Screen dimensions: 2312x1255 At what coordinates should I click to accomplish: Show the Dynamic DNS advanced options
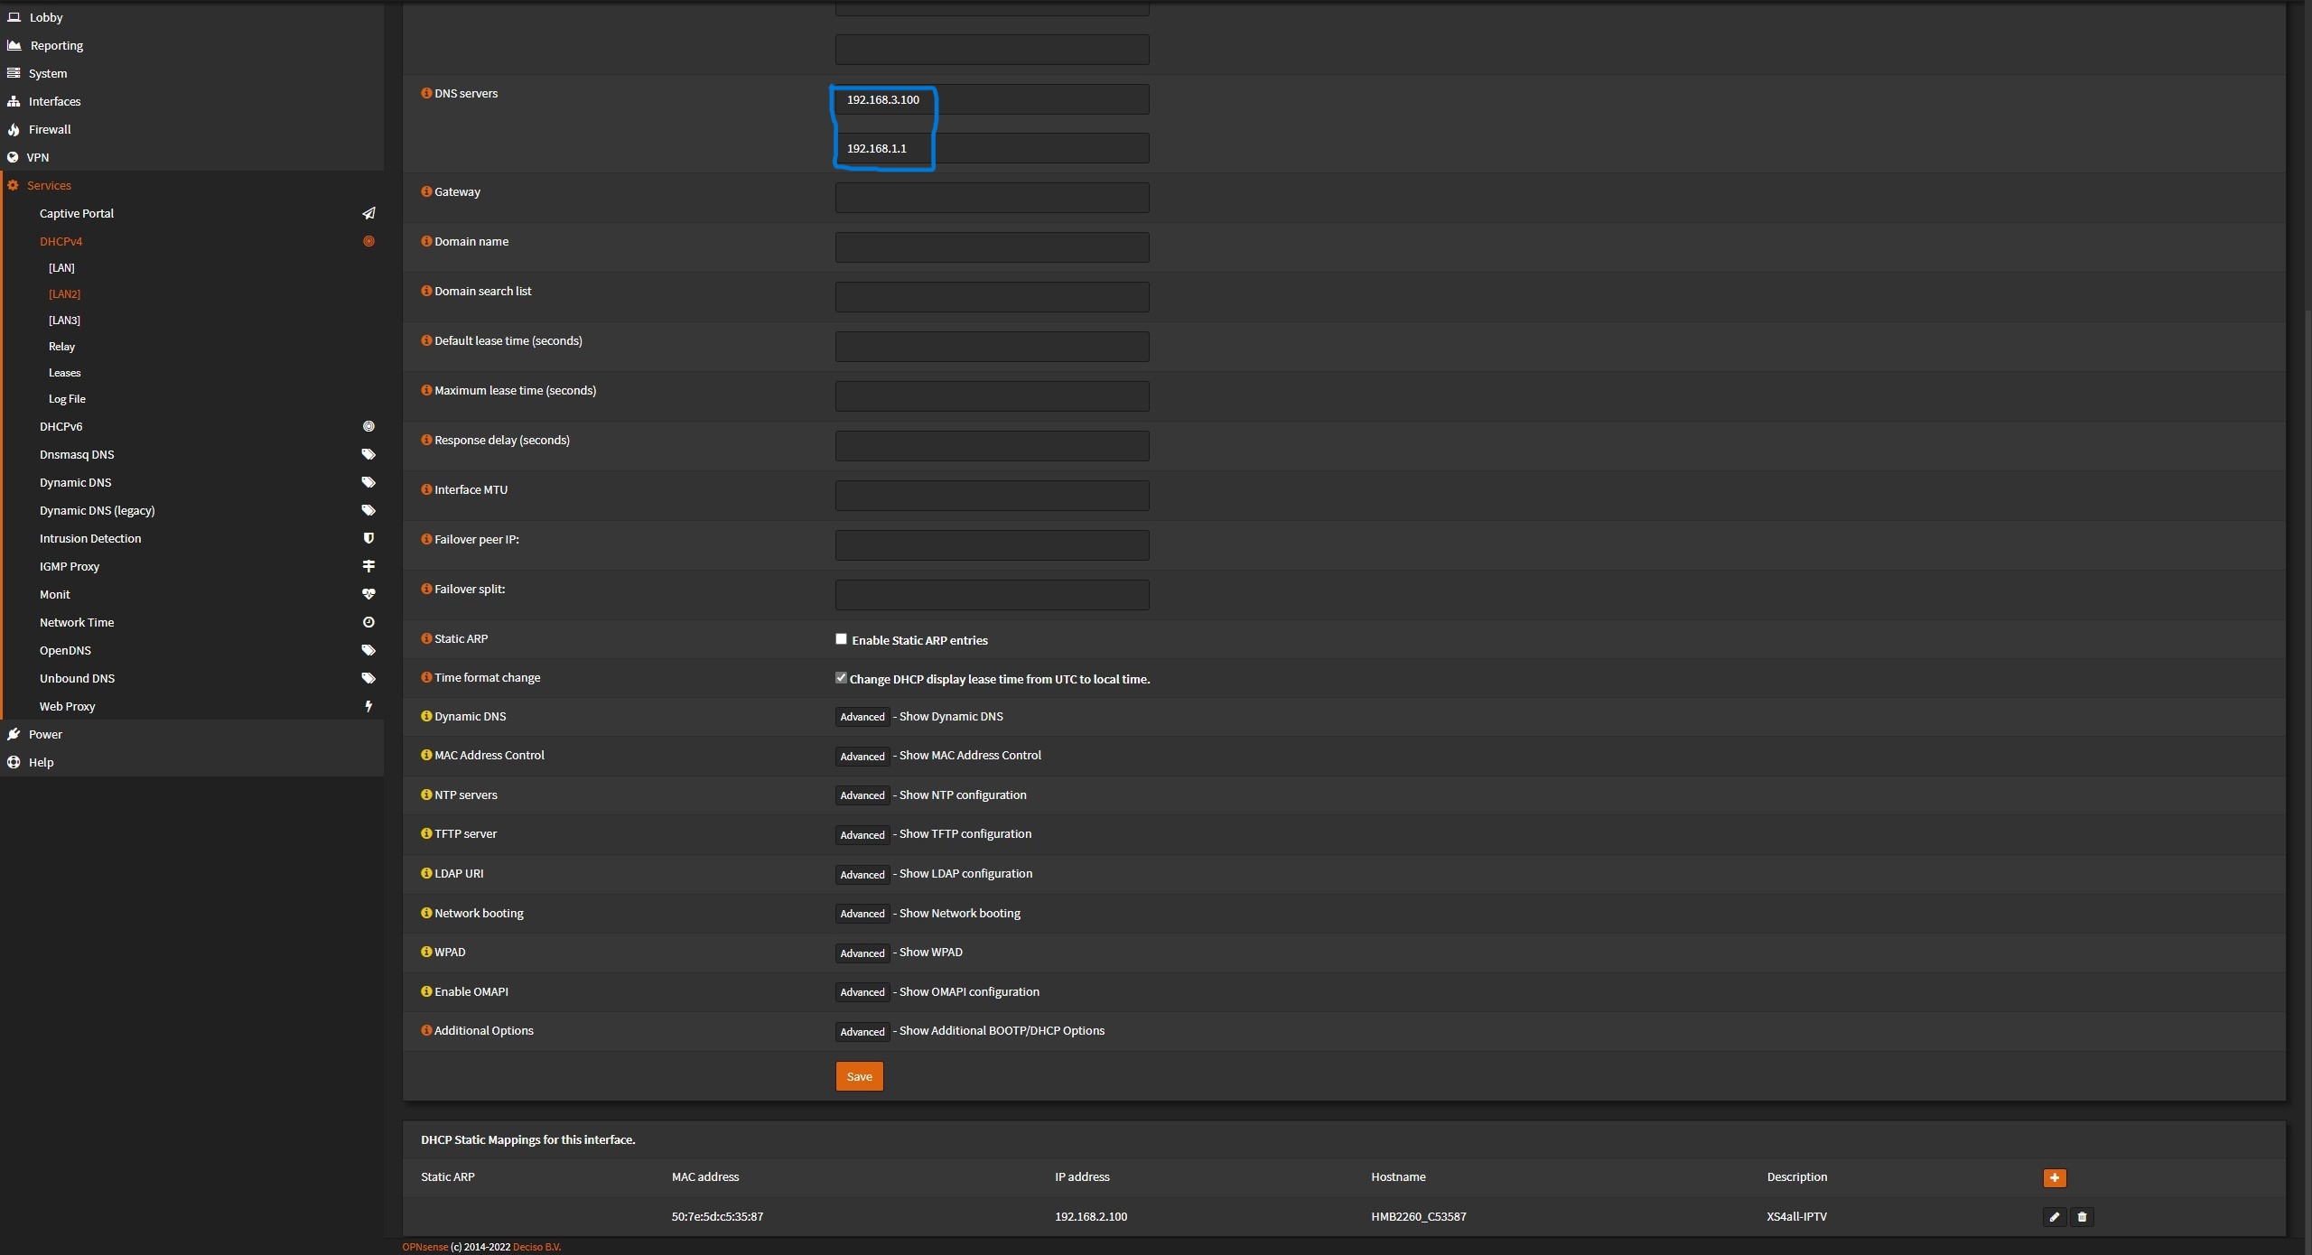[862, 717]
